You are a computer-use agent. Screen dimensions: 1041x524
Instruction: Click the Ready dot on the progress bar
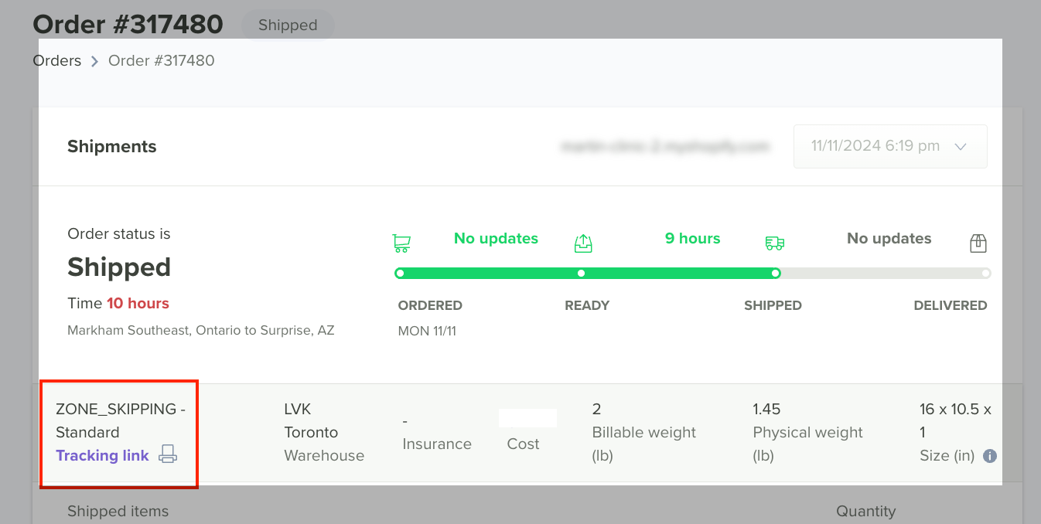click(582, 273)
